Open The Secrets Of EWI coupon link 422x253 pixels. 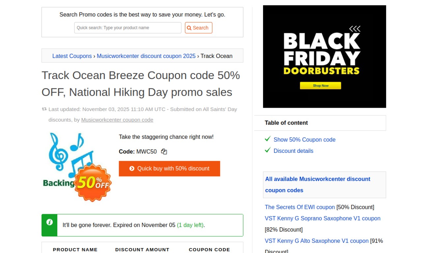coord(300,207)
